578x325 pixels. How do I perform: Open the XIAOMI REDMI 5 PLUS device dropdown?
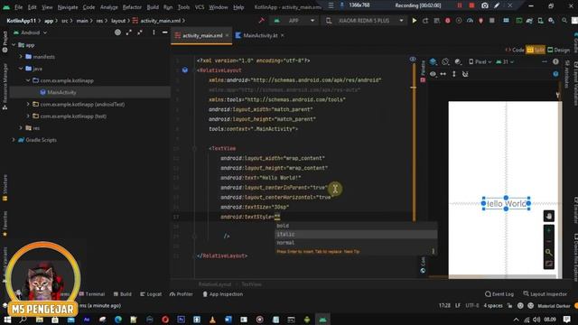click(364, 21)
